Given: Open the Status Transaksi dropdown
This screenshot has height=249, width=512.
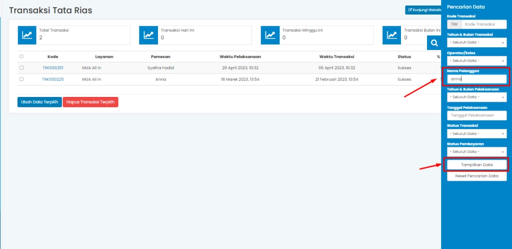Looking at the screenshot, I should 476,133.
